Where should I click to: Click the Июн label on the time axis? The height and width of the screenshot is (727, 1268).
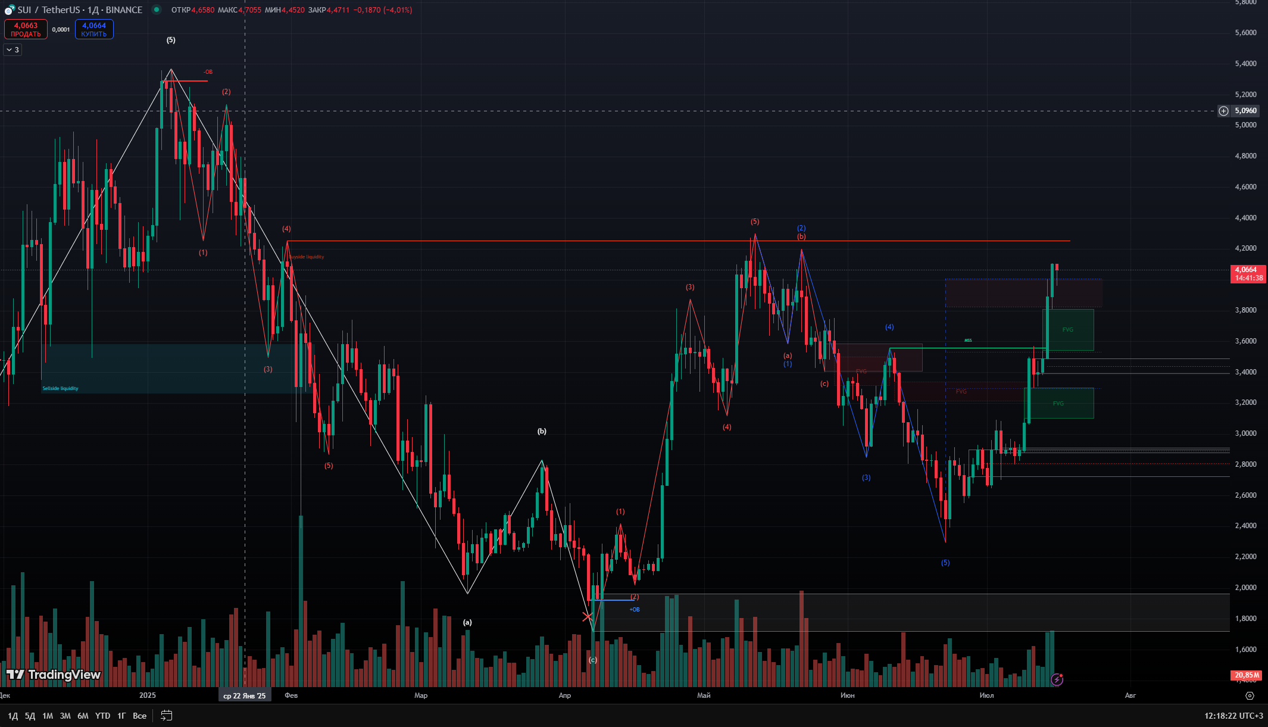[x=848, y=695]
